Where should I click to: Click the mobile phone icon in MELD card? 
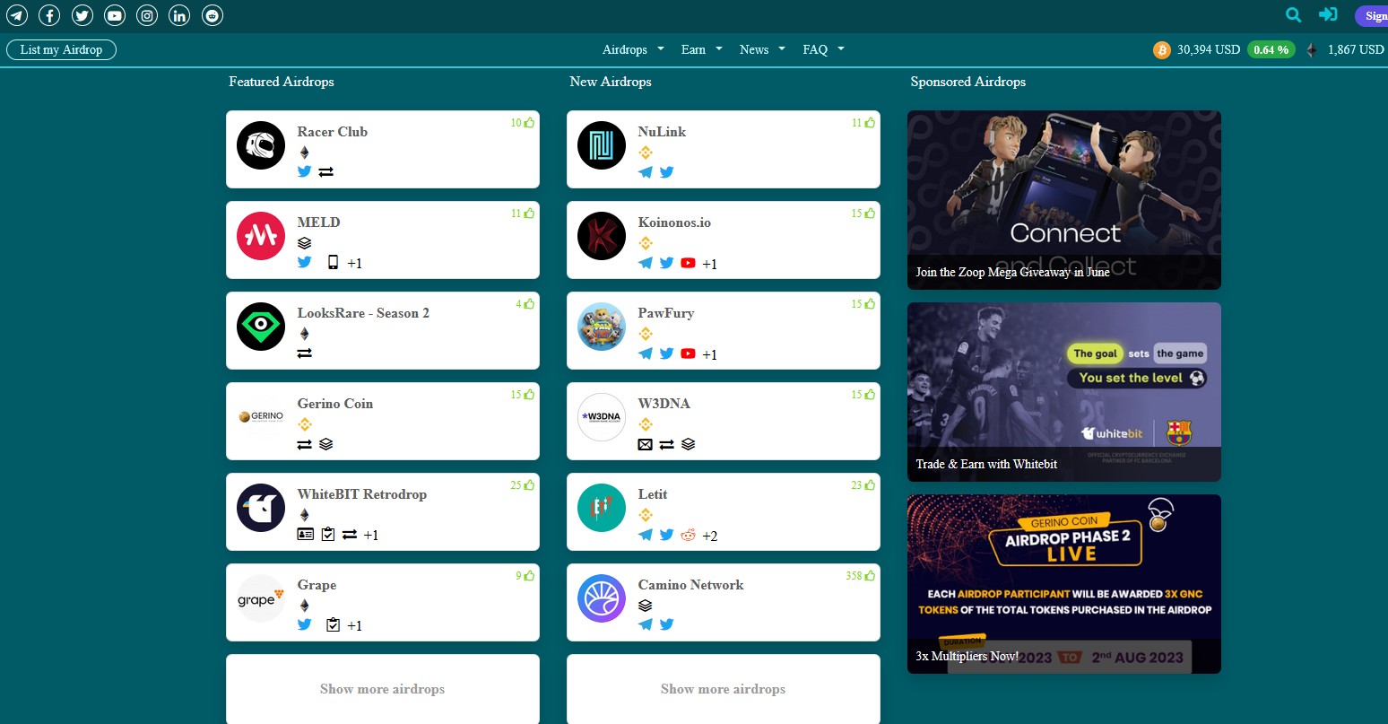[x=333, y=262]
